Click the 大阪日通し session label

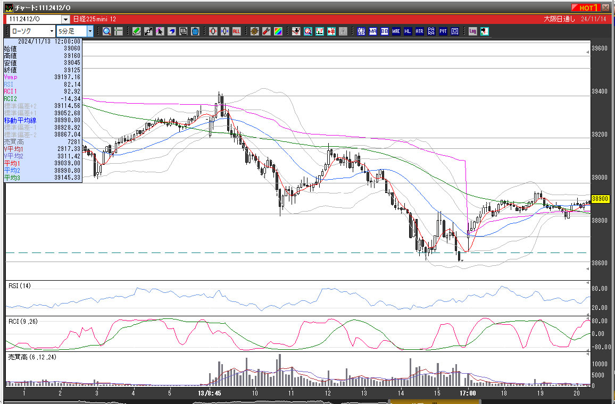coord(559,19)
